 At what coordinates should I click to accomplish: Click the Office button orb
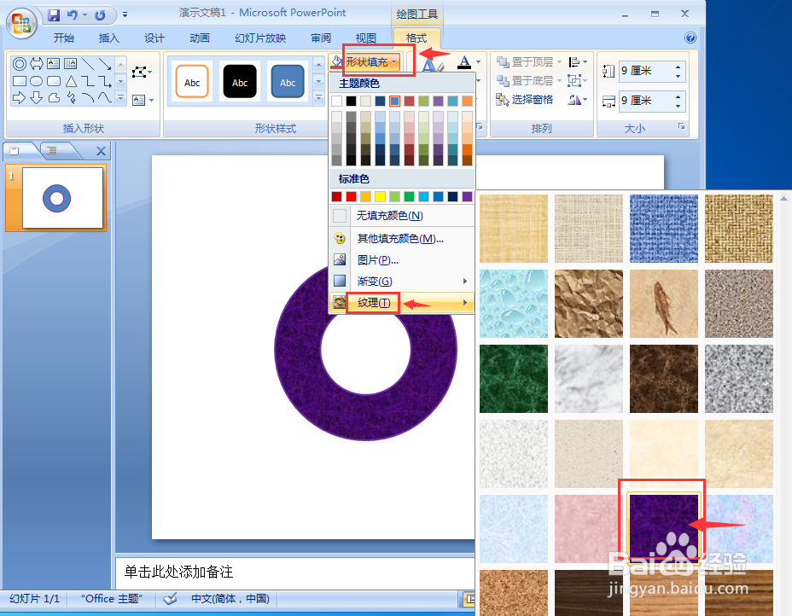[21, 23]
